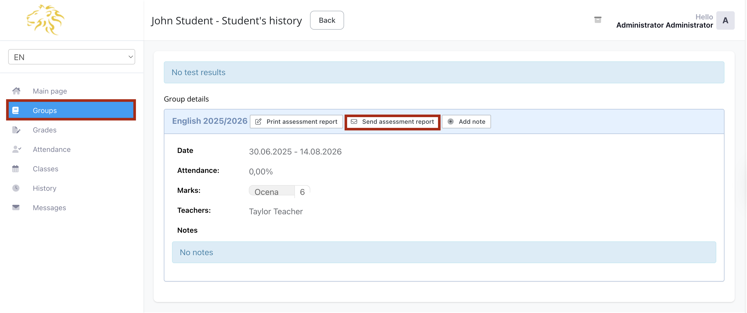Click the Add note button
The height and width of the screenshot is (313, 747).
pos(466,122)
